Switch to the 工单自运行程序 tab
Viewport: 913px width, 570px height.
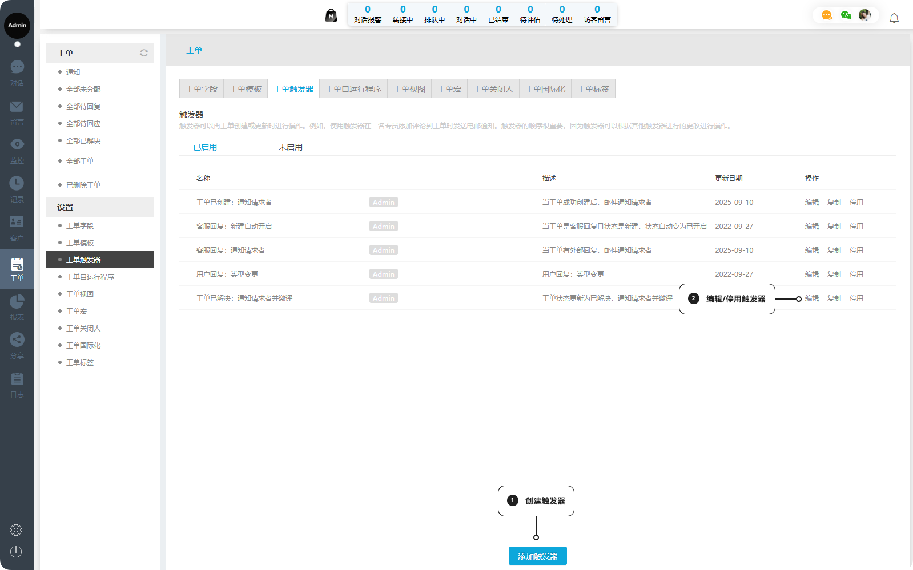coord(353,89)
